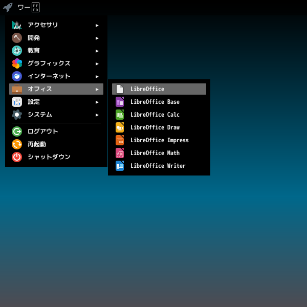Image resolution: width=307 pixels, height=307 pixels.
Task: Open the インターネット menu category
Action: 56,76
